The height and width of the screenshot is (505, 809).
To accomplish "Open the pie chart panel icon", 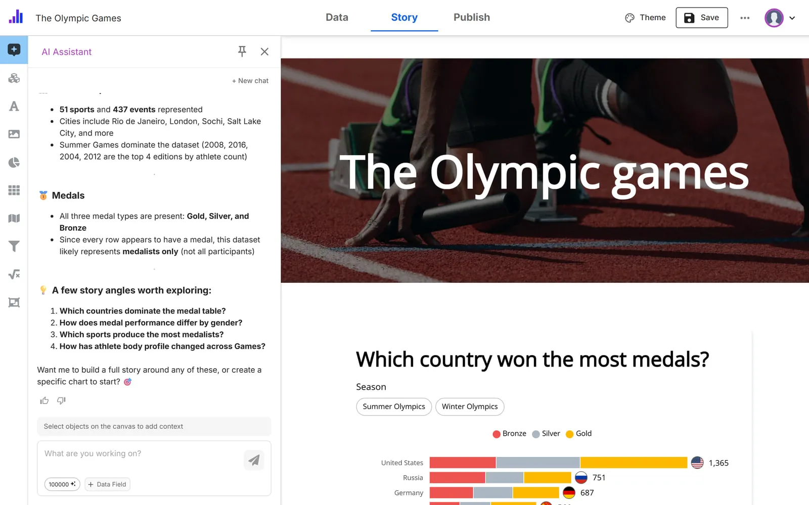I will point(14,162).
